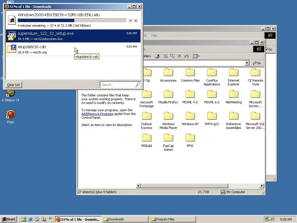Click the search quick launch icon
Image resolution: width=297 pixels, height=223 pixels.
[44, 219]
